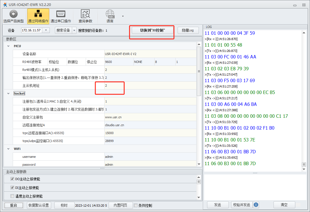The image size is (310, 212).
Task: Collapse the WiFi parameter group
Action: [8, 149]
